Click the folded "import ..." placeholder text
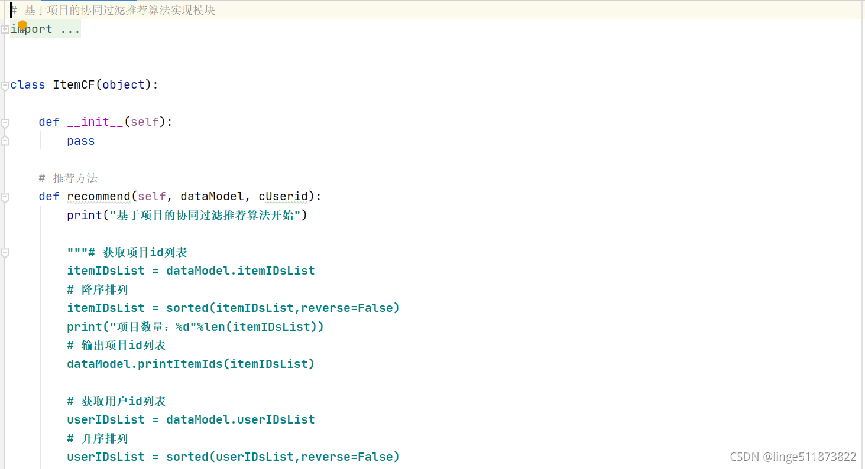 coord(46,29)
